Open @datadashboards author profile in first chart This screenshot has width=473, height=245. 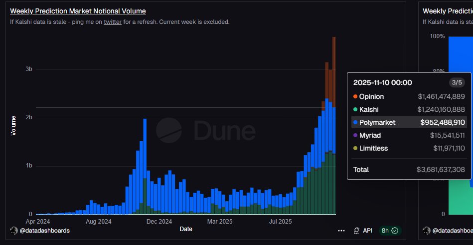45,231
